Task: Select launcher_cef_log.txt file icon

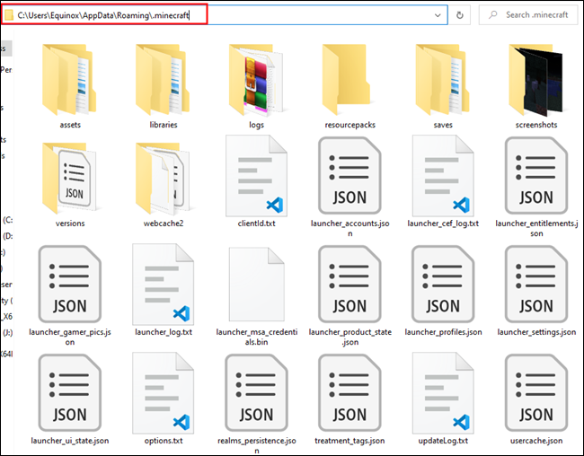Action: click(443, 176)
